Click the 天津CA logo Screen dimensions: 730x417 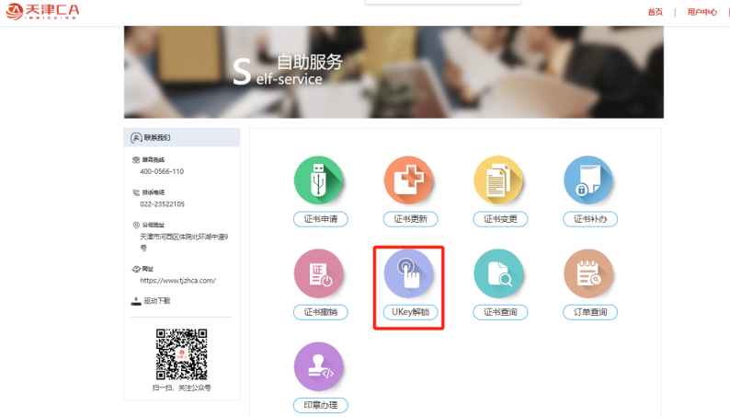tap(42, 11)
